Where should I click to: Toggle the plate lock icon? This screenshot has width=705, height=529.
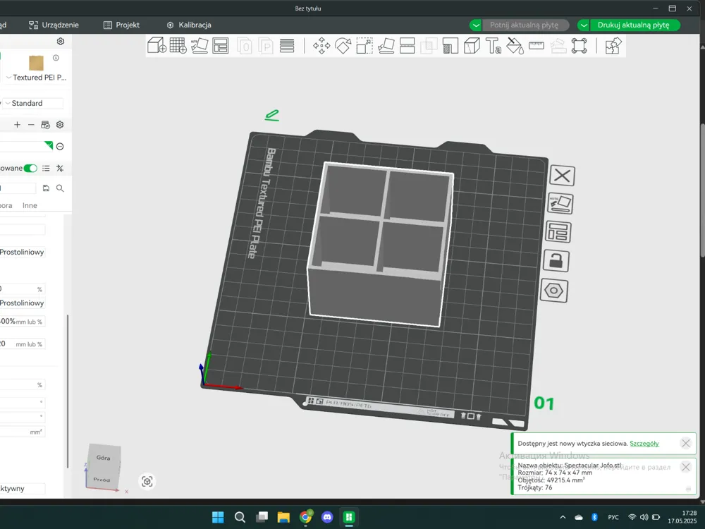tap(556, 261)
